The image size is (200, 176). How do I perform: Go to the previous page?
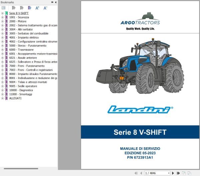(141, 173)
